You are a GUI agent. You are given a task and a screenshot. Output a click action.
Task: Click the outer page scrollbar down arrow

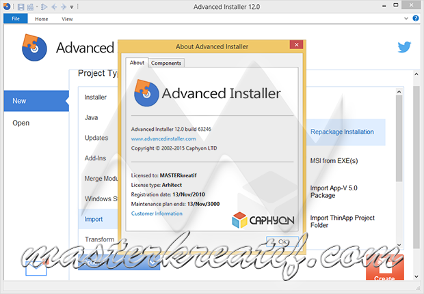point(416,277)
